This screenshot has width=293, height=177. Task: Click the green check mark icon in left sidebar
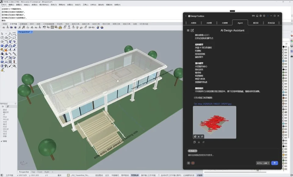(10, 66)
